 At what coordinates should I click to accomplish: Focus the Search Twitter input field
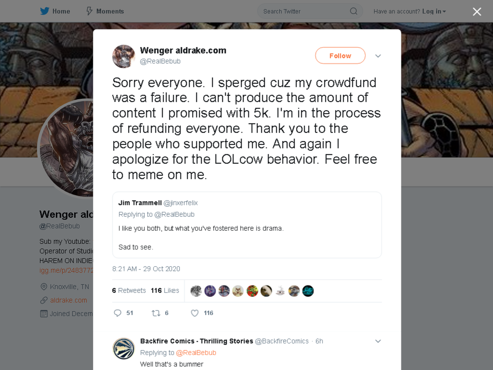tap(305, 11)
